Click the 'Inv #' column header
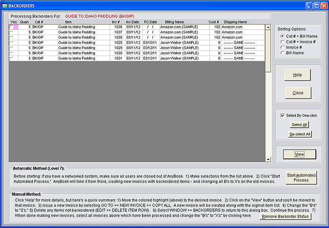 pos(116,22)
